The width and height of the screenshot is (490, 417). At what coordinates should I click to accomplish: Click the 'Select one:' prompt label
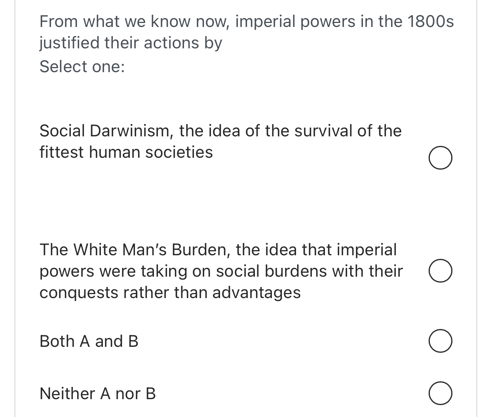pos(82,66)
